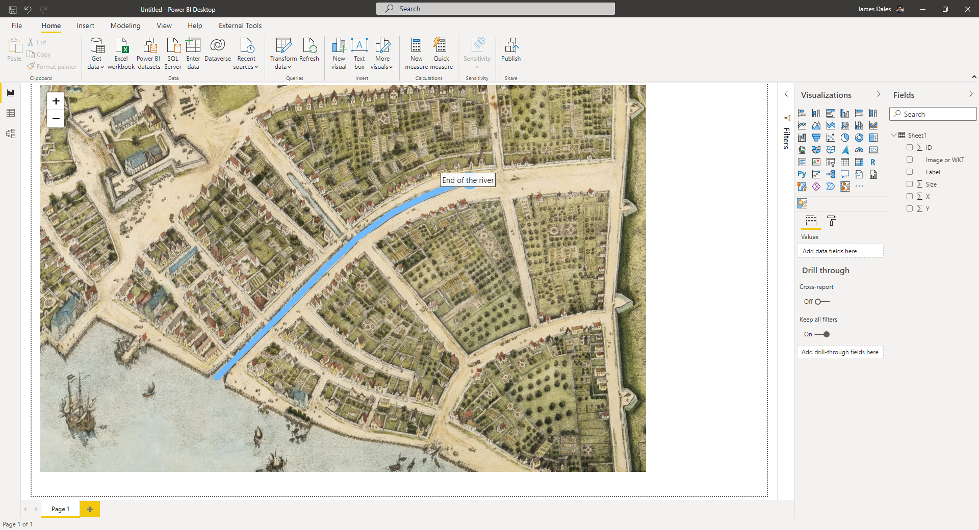Choose the Azure map arrow visual
Image resolution: width=979 pixels, height=530 pixels.
click(x=845, y=150)
